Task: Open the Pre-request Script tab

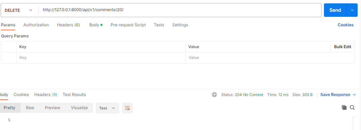Action: click(128, 25)
